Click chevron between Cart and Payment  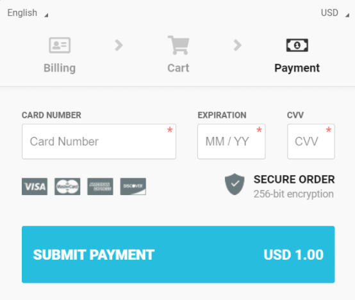(x=238, y=45)
